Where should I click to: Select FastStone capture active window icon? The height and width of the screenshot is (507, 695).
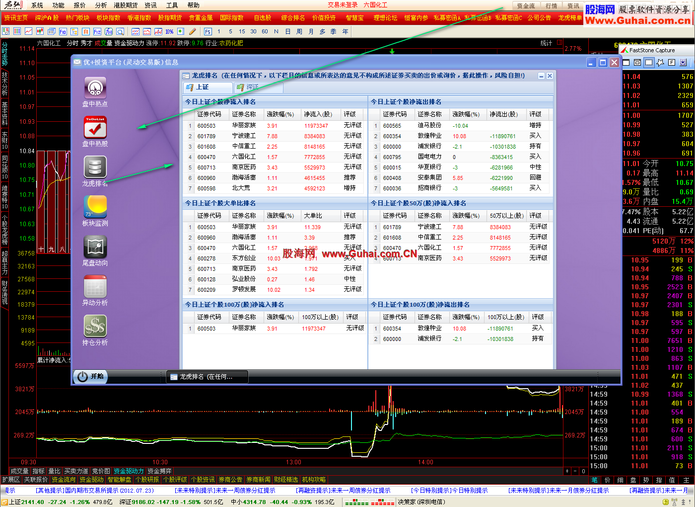coord(626,62)
